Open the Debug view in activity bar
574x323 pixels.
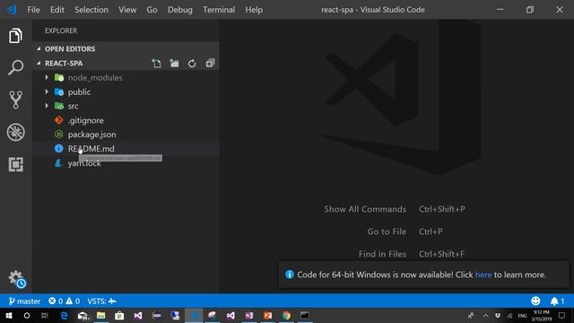(x=16, y=132)
